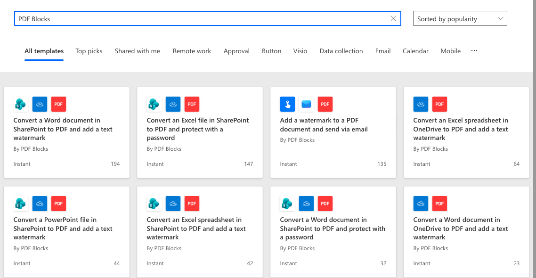This screenshot has height=278, width=536.
Task: Click the 135 usage count
Action: (x=382, y=164)
